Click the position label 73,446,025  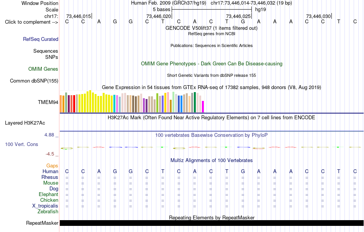coord(238,16)
